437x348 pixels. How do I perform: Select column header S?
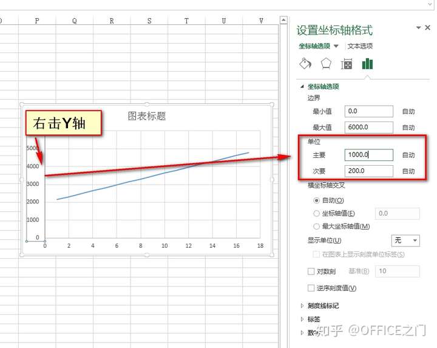point(149,21)
